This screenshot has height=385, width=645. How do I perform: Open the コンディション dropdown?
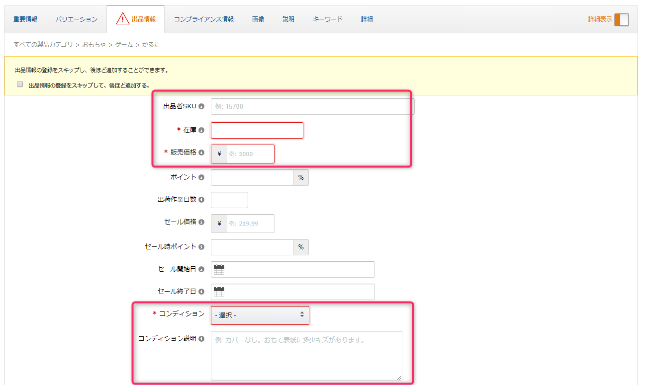tap(260, 315)
